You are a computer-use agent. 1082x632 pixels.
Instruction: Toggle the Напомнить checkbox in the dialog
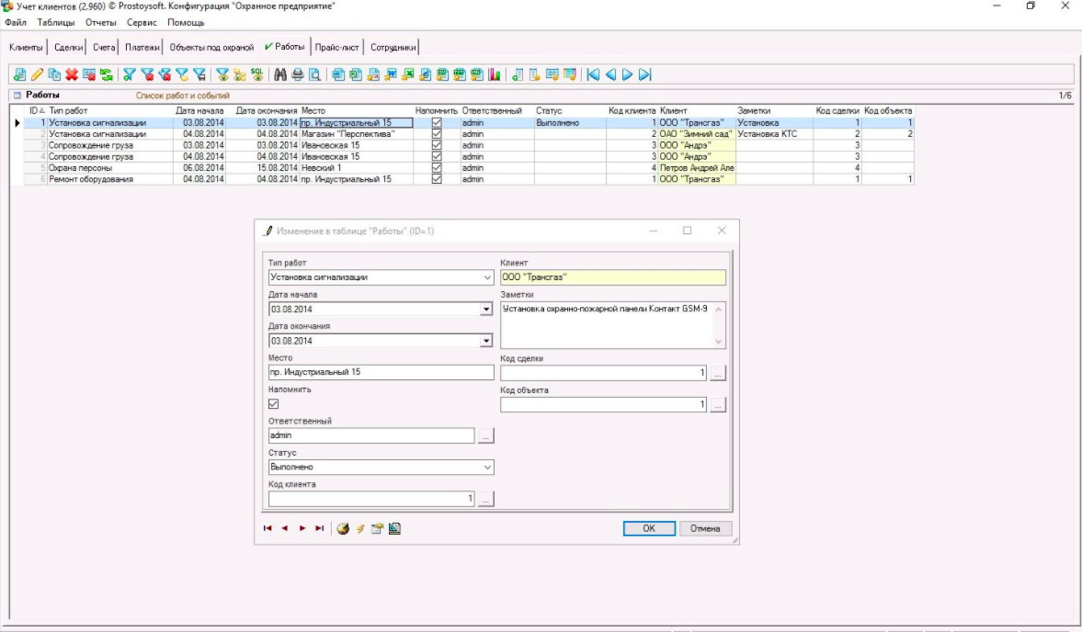tap(274, 404)
